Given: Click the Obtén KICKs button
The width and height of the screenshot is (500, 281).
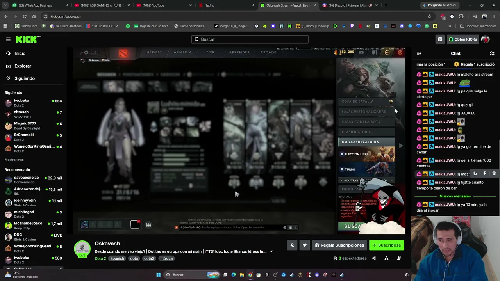Looking at the screenshot, I should pyautogui.click(x=463, y=39).
